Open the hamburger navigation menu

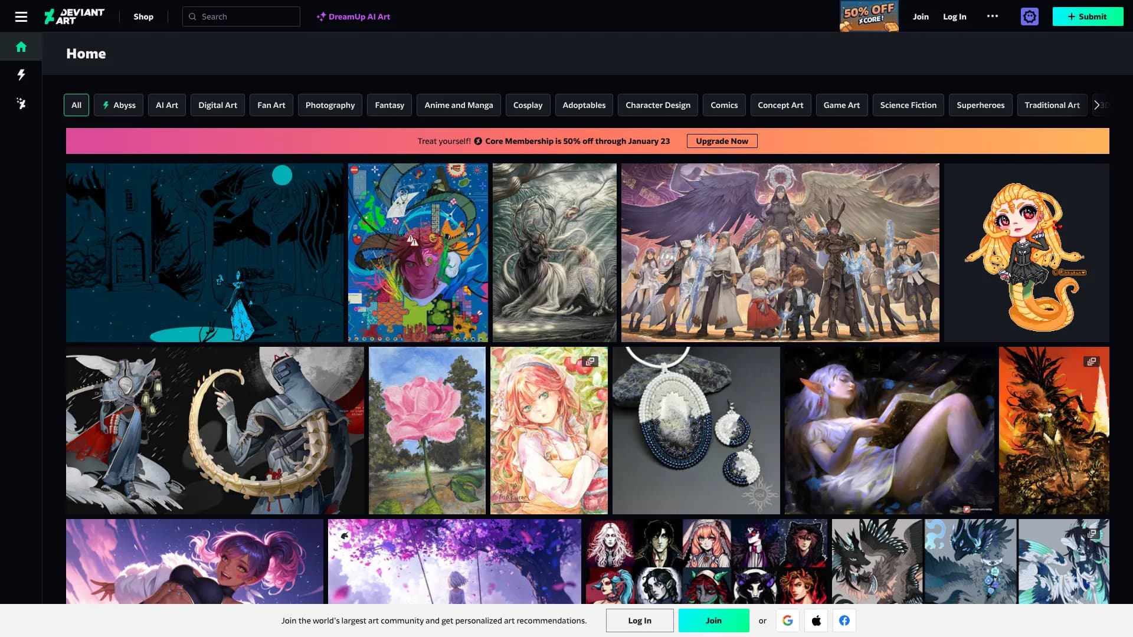21,17
